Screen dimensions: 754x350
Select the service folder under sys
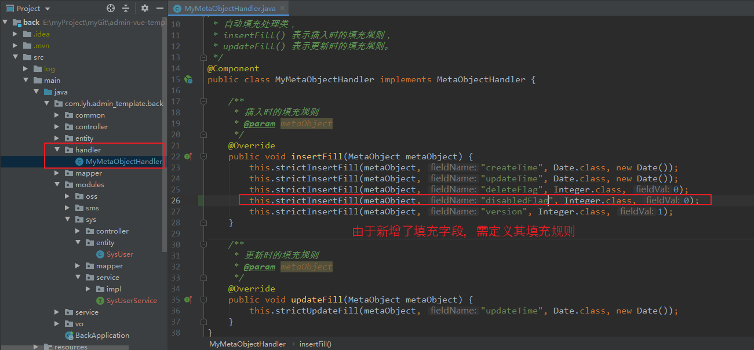click(108, 278)
